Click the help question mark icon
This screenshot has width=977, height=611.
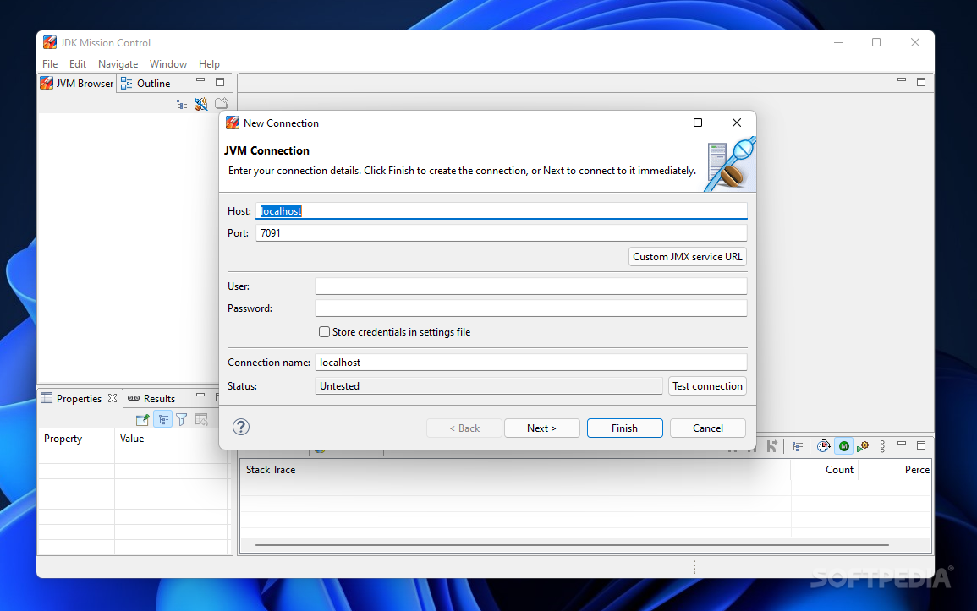(x=241, y=427)
